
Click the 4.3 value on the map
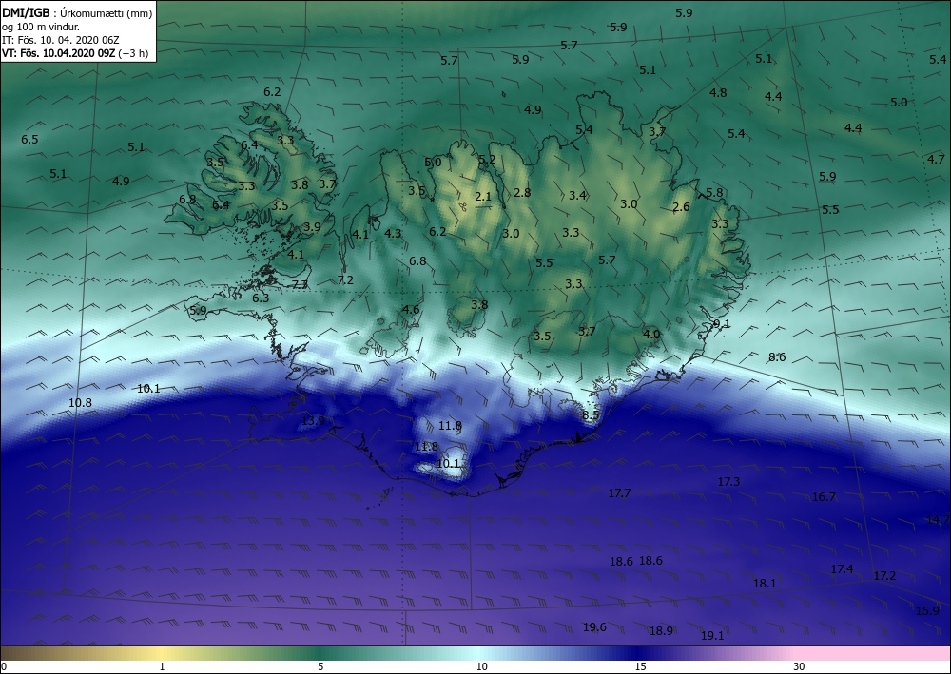[x=393, y=233]
